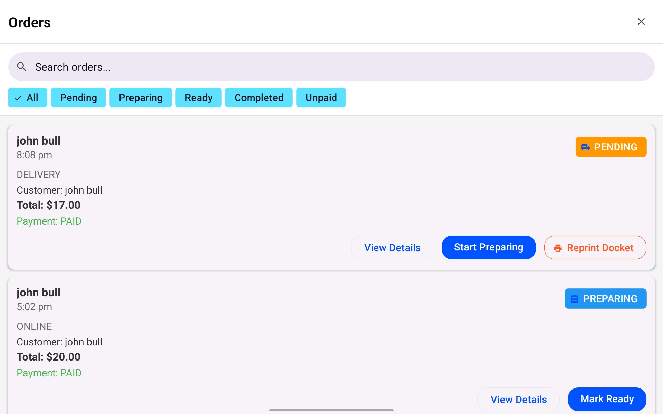Click the printer icon in Reprint Docket
The image size is (663, 414).
click(x=558, y=247)
